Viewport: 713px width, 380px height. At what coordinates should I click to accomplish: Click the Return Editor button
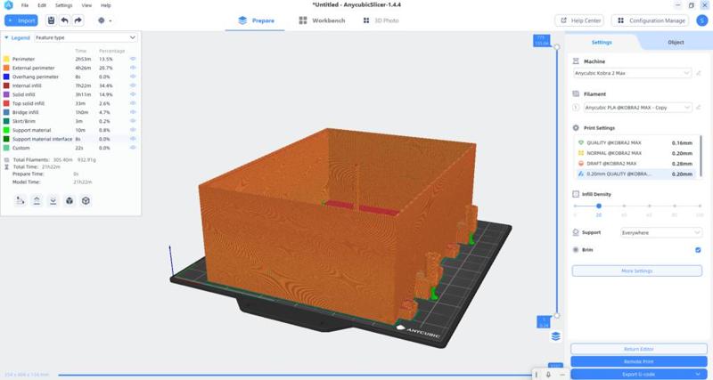point(638,349)
